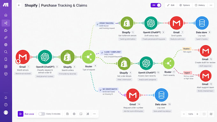This screenshot has height=122, width=217.
Task: Open the help question mark icon
Action: tap(6, 105)
